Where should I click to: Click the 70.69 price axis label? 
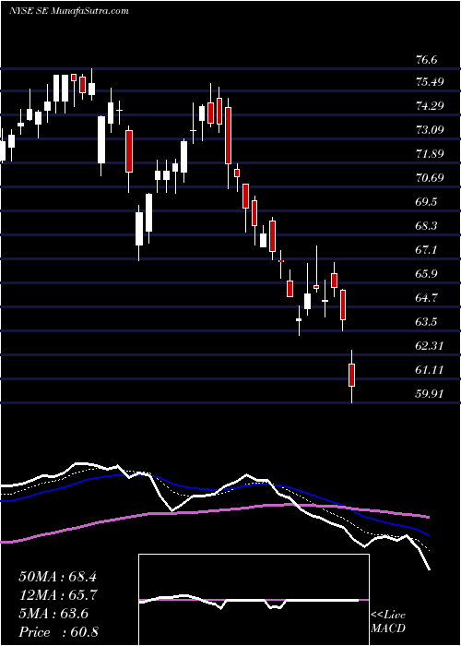coord(430,178)
